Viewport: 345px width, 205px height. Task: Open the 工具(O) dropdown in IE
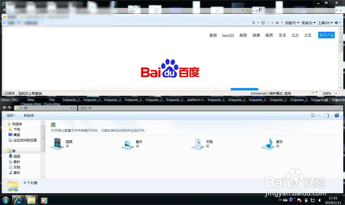pos(324,22)
